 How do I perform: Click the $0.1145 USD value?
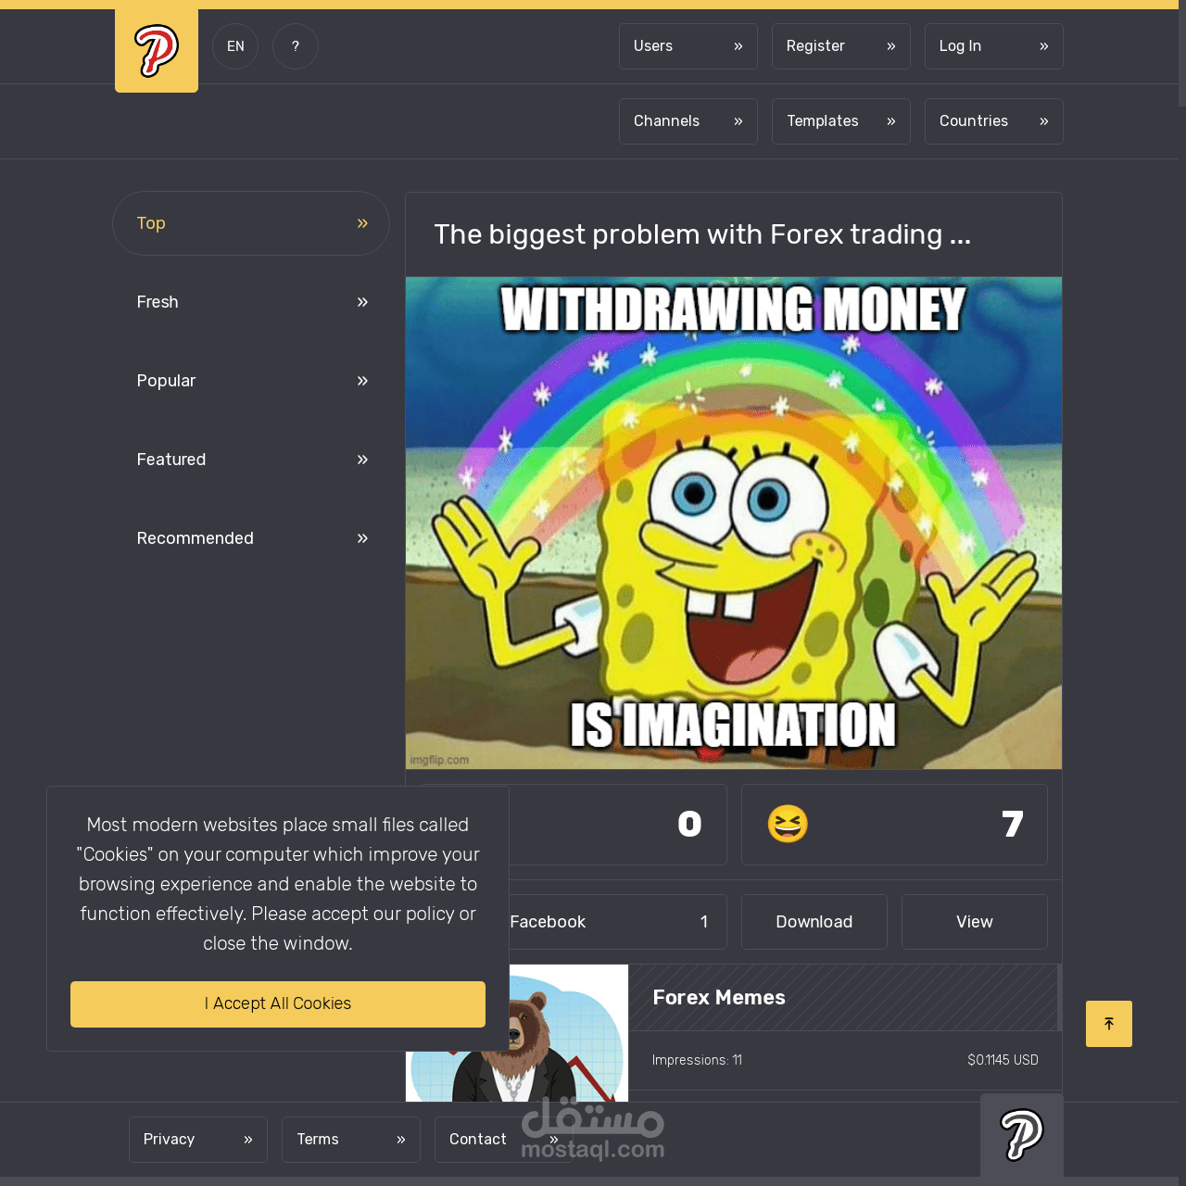tap(1003, 1060)
